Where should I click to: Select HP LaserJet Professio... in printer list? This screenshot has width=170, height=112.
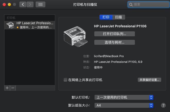(30, 25)
